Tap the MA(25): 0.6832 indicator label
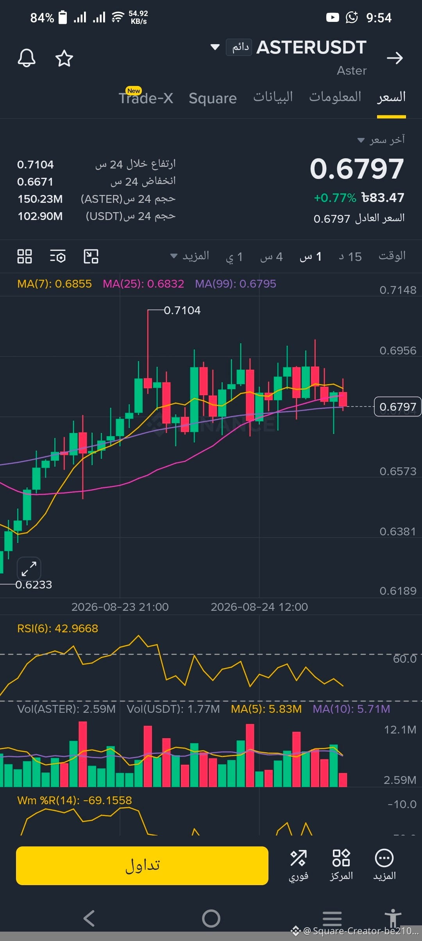 point(143,284)
